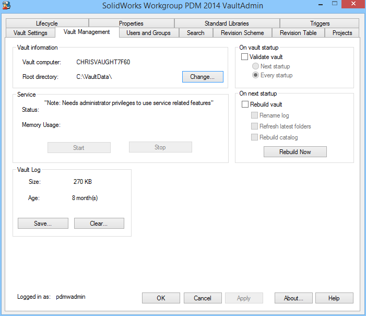Save the vault log with Save...
Screen dimensions: 366x316
[43, 224]
